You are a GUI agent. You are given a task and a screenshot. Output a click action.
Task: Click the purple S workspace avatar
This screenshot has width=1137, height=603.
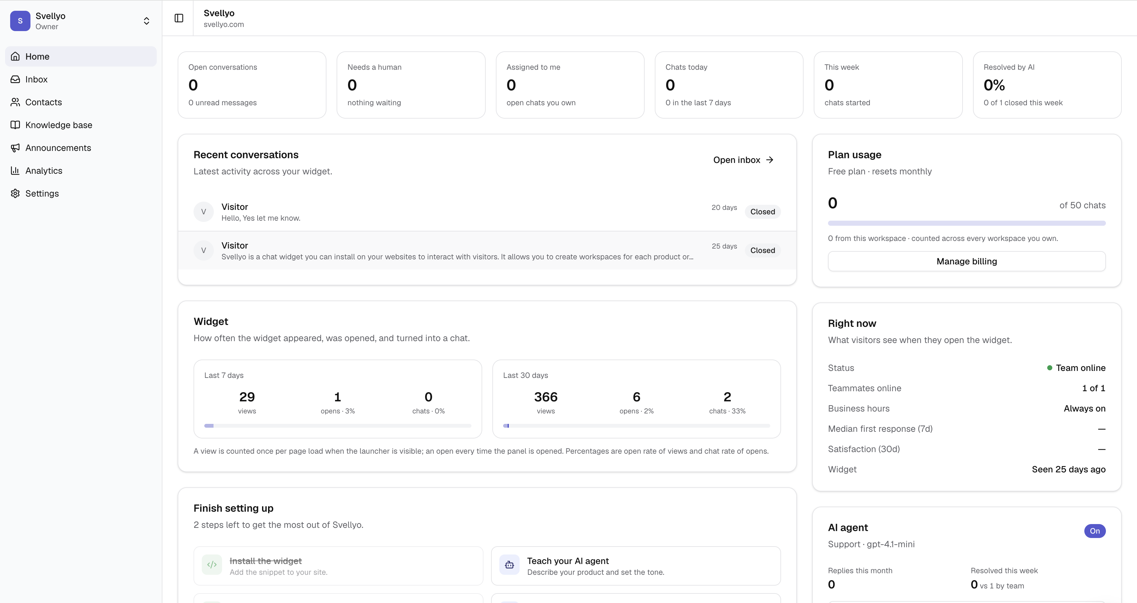point(20,21)
